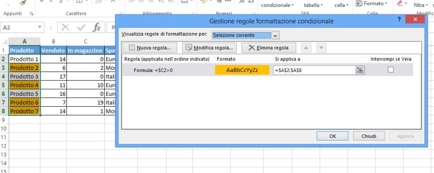Click the insert function fx icon
The image size is (434, 173).
click(96, 27)
